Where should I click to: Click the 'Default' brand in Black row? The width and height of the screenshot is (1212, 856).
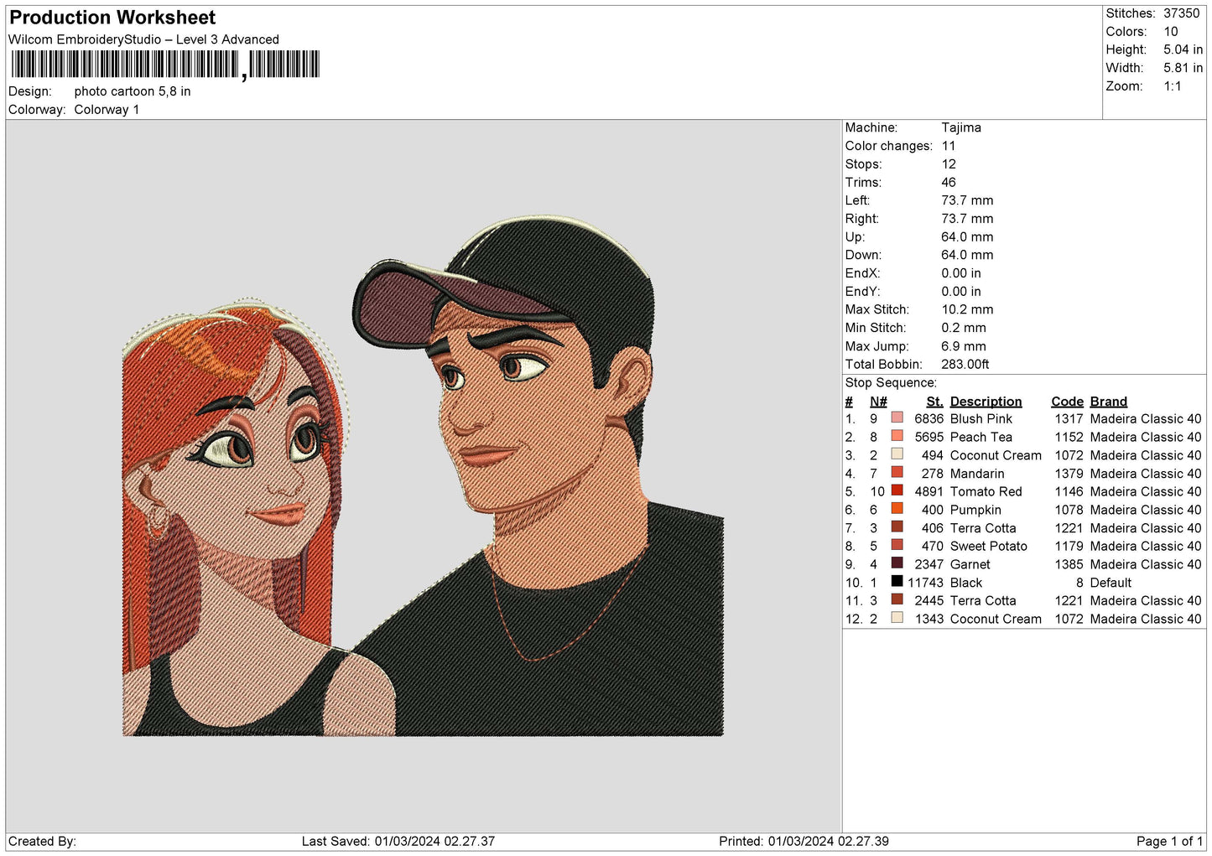tap(1111, 583)
